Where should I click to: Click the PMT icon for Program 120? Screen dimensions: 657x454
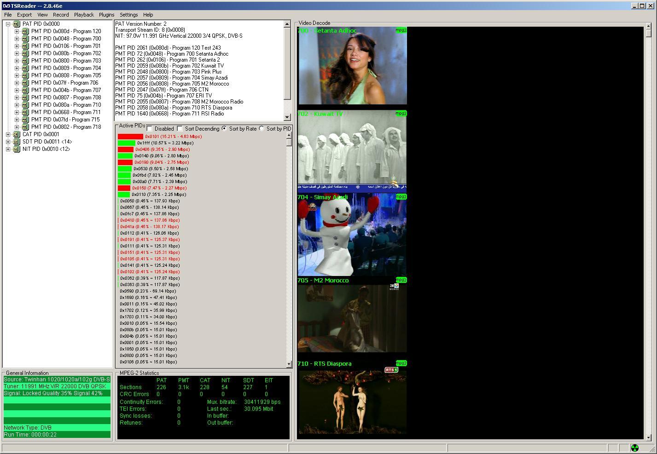tap(25, 31)
